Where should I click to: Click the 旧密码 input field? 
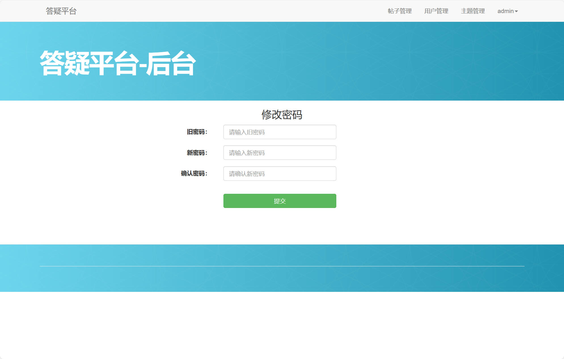[x=280, y=132]
